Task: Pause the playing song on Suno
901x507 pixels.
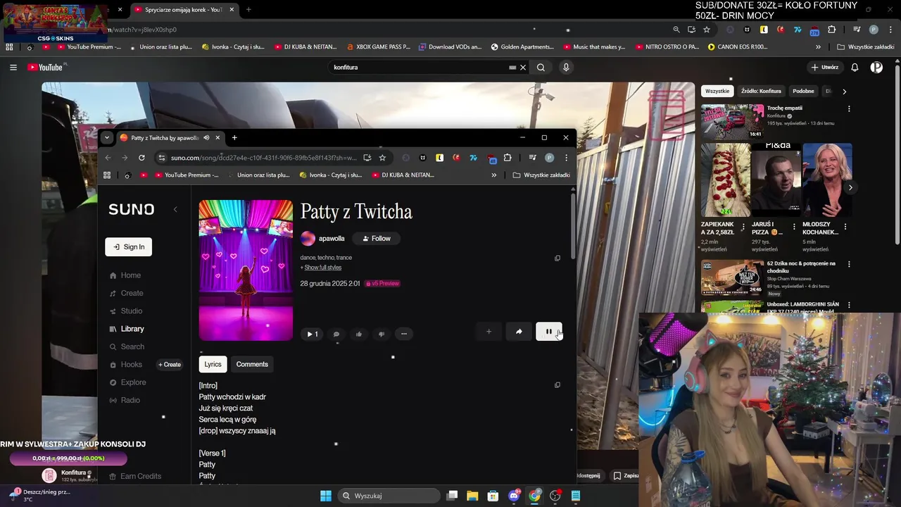Action: [548, 332]
